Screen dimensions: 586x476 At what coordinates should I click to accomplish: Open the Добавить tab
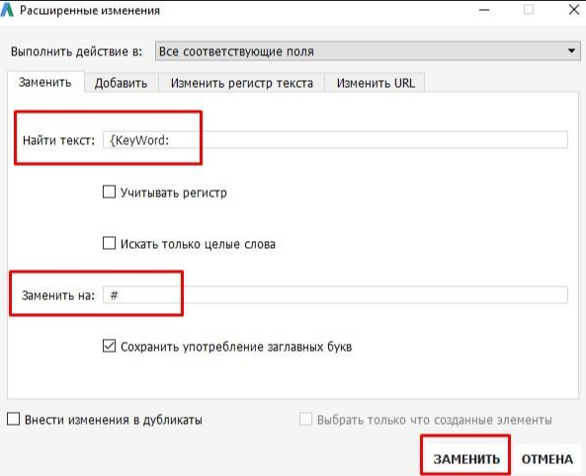pos(121,83)
